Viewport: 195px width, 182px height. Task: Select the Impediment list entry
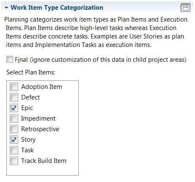coord(38,119)
